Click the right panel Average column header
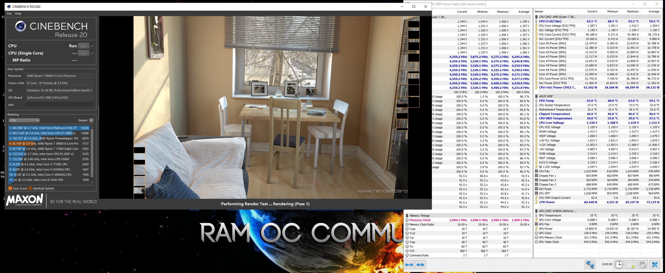Image resolution: width=665 pixels, height=273 pixels. pyautogui.click(x=650, y=11)
